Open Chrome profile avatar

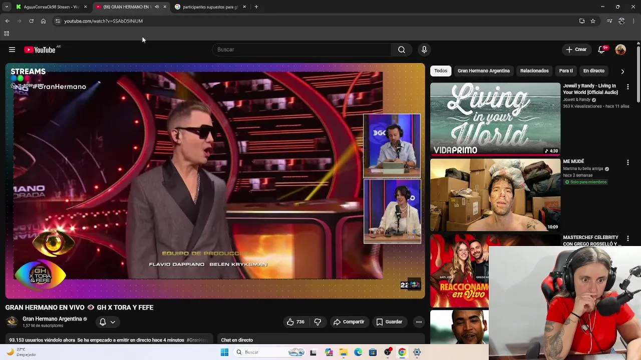point(621,21)
